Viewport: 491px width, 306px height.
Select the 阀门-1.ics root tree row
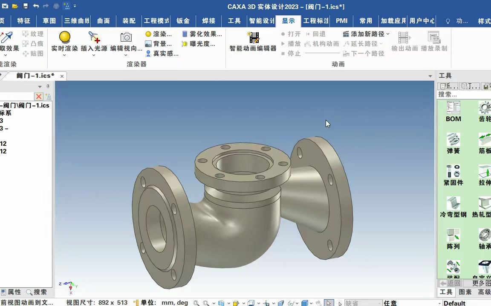point(25,105)
